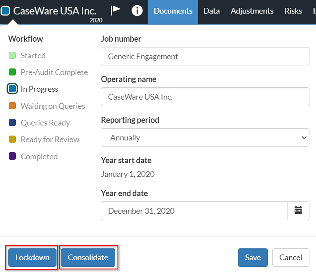
Task: Set workflow to Ready for Review
Action: (x=50, y=140)
